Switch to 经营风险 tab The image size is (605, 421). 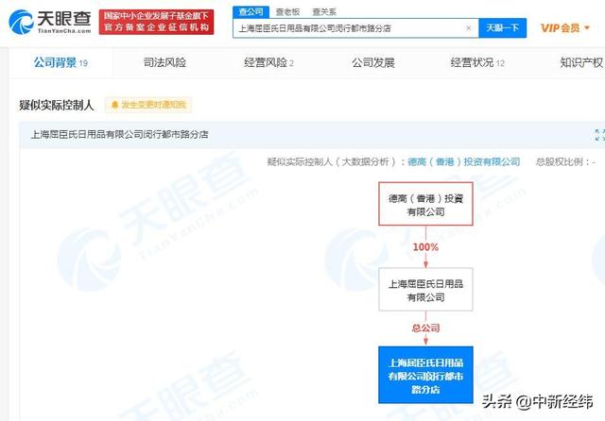point(268,62)
